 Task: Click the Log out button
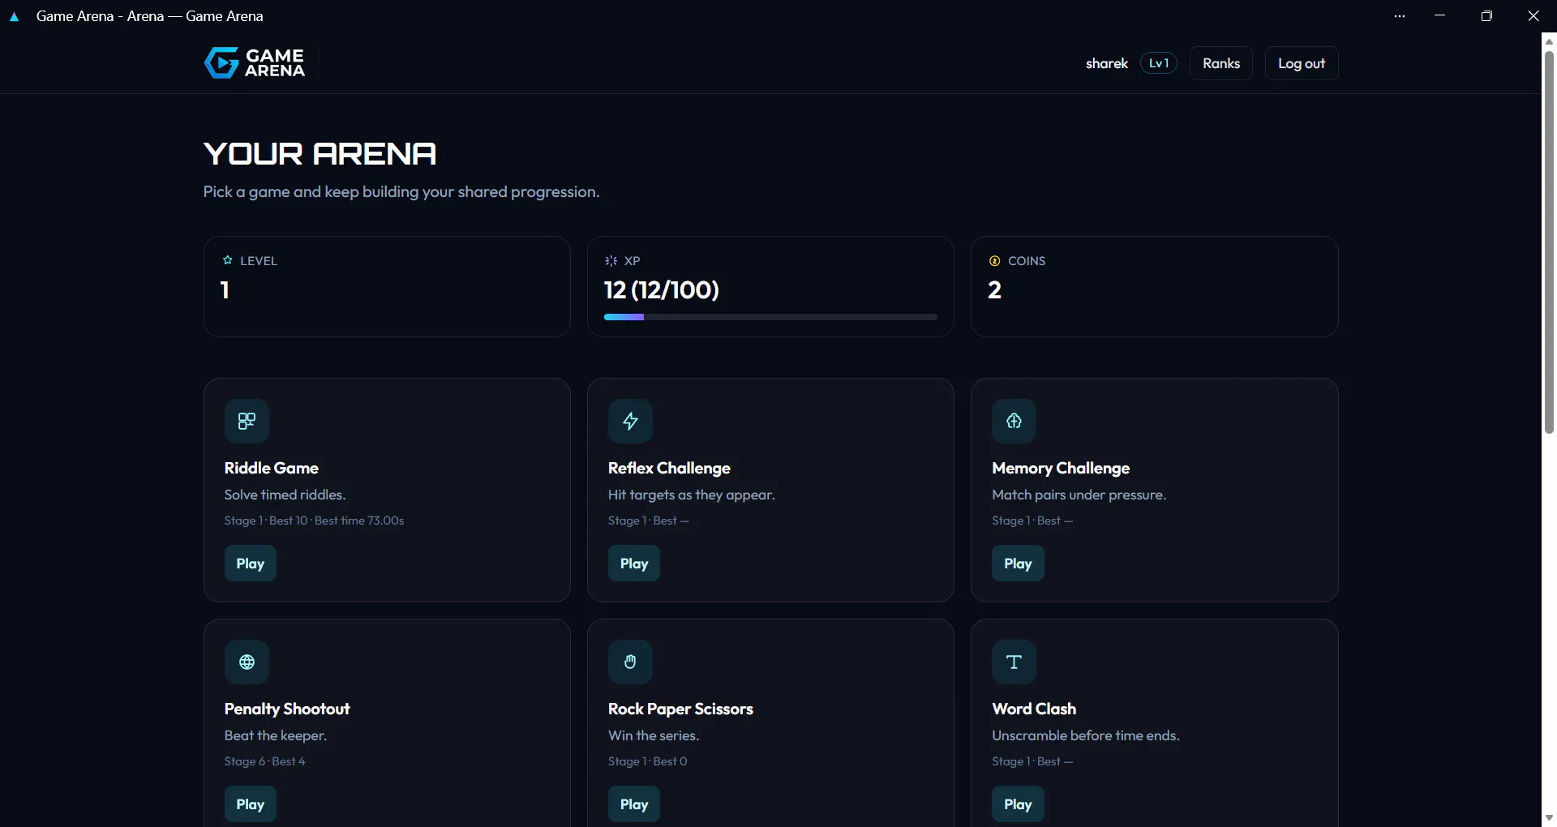point(1301,63)
